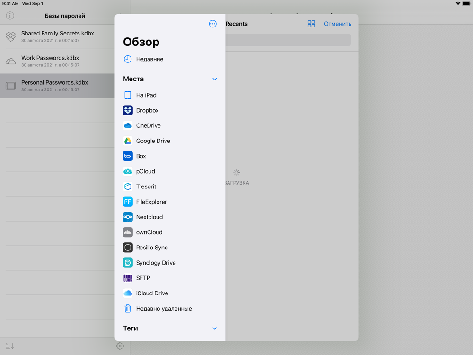This screenshot has height=355, width=473.
Task: Collapse the Теги section chevron
Action: [214, 328]
